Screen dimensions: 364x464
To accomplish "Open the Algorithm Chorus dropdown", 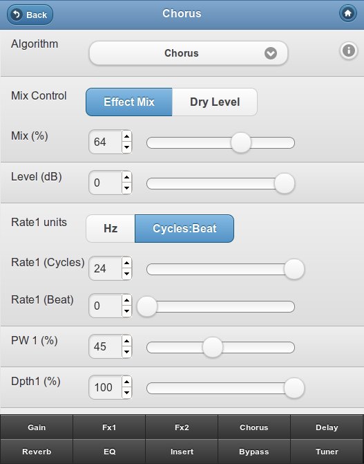I will pos(188,53).
